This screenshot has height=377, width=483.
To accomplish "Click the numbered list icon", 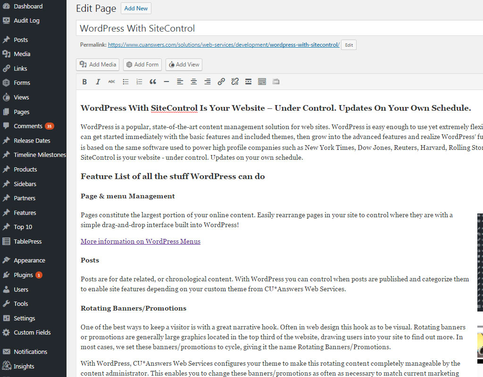I will coord(139,82).
